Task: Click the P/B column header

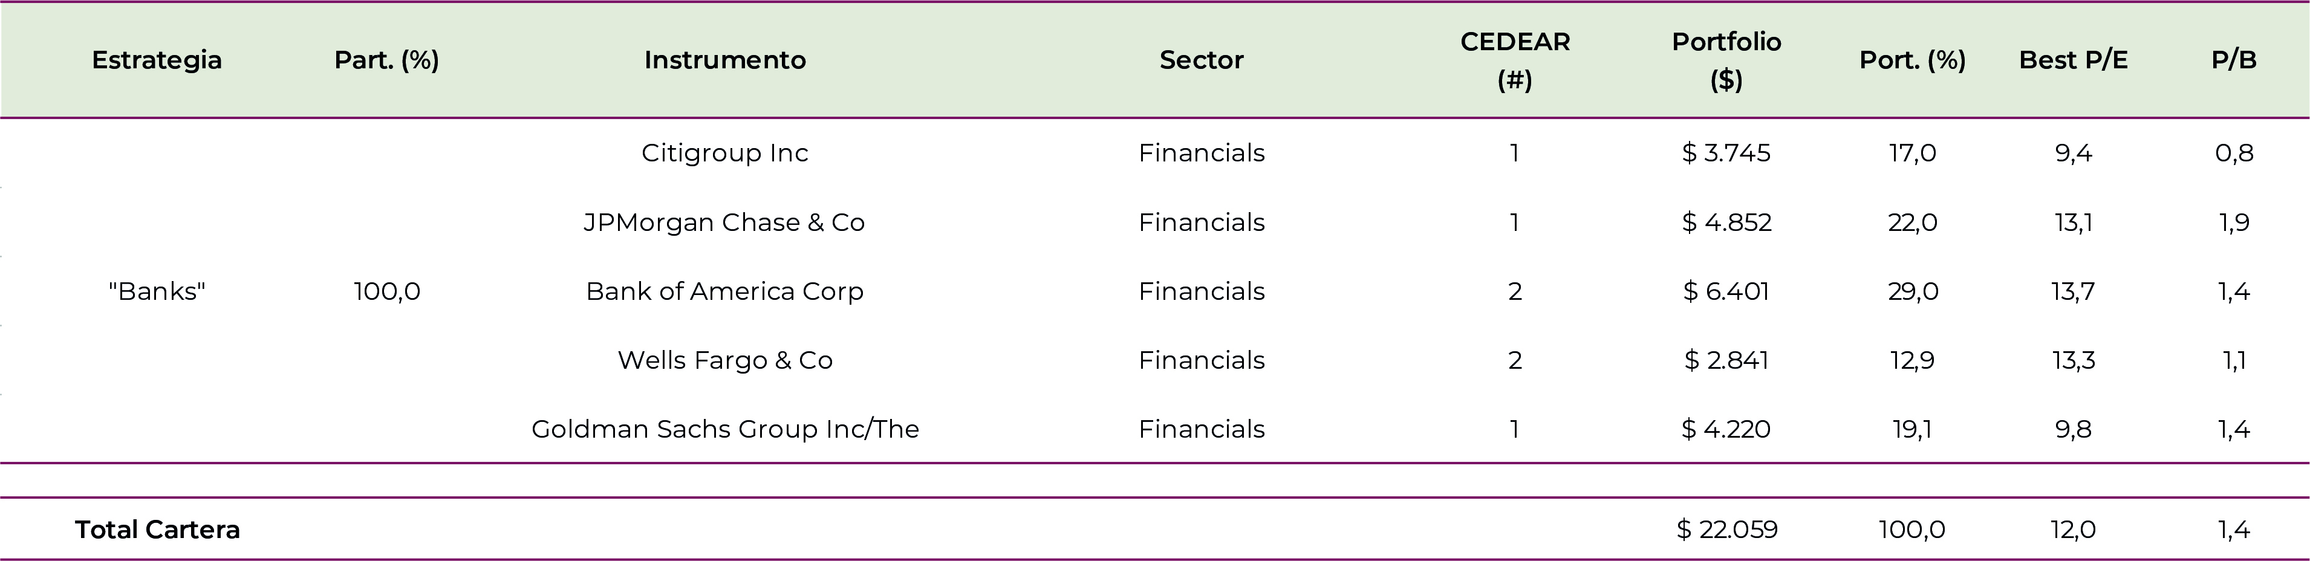Action: click(x=2234, y=60)
